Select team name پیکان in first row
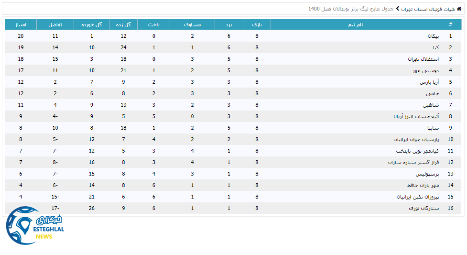467x255 pixels. pos(433,36)
